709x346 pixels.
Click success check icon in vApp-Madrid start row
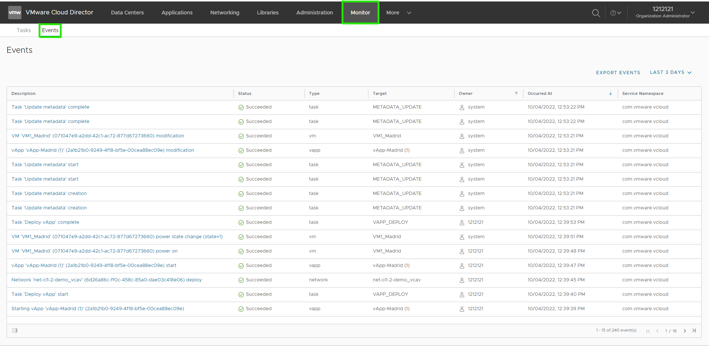point(241,266)
